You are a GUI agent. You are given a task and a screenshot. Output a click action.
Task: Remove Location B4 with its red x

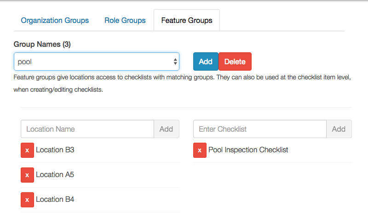27,200
